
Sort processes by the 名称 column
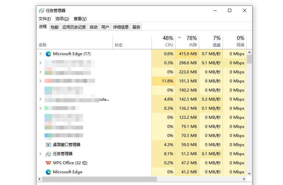coord(75,42)
